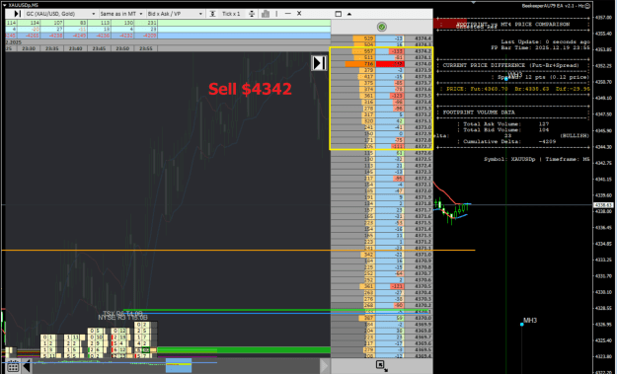Click the 'Cumulative Delta: -4209' line
Image resolution: width=617 pixels, height=374 pixels.
tap(507, 141)
